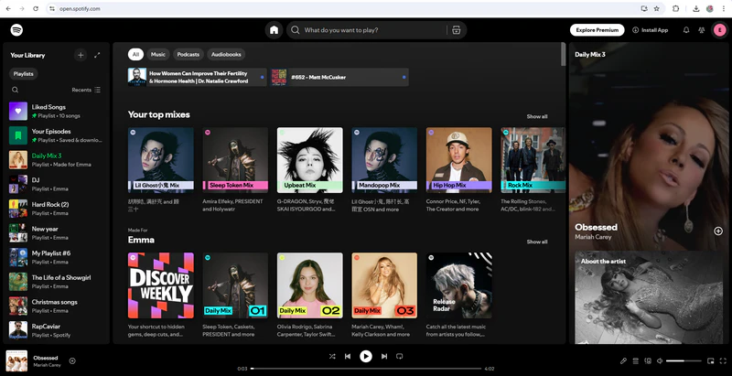The height and width of the screenshot is (376, 732).
Task: Open Browse icon in search bar
Action: (x=456, y=30)
